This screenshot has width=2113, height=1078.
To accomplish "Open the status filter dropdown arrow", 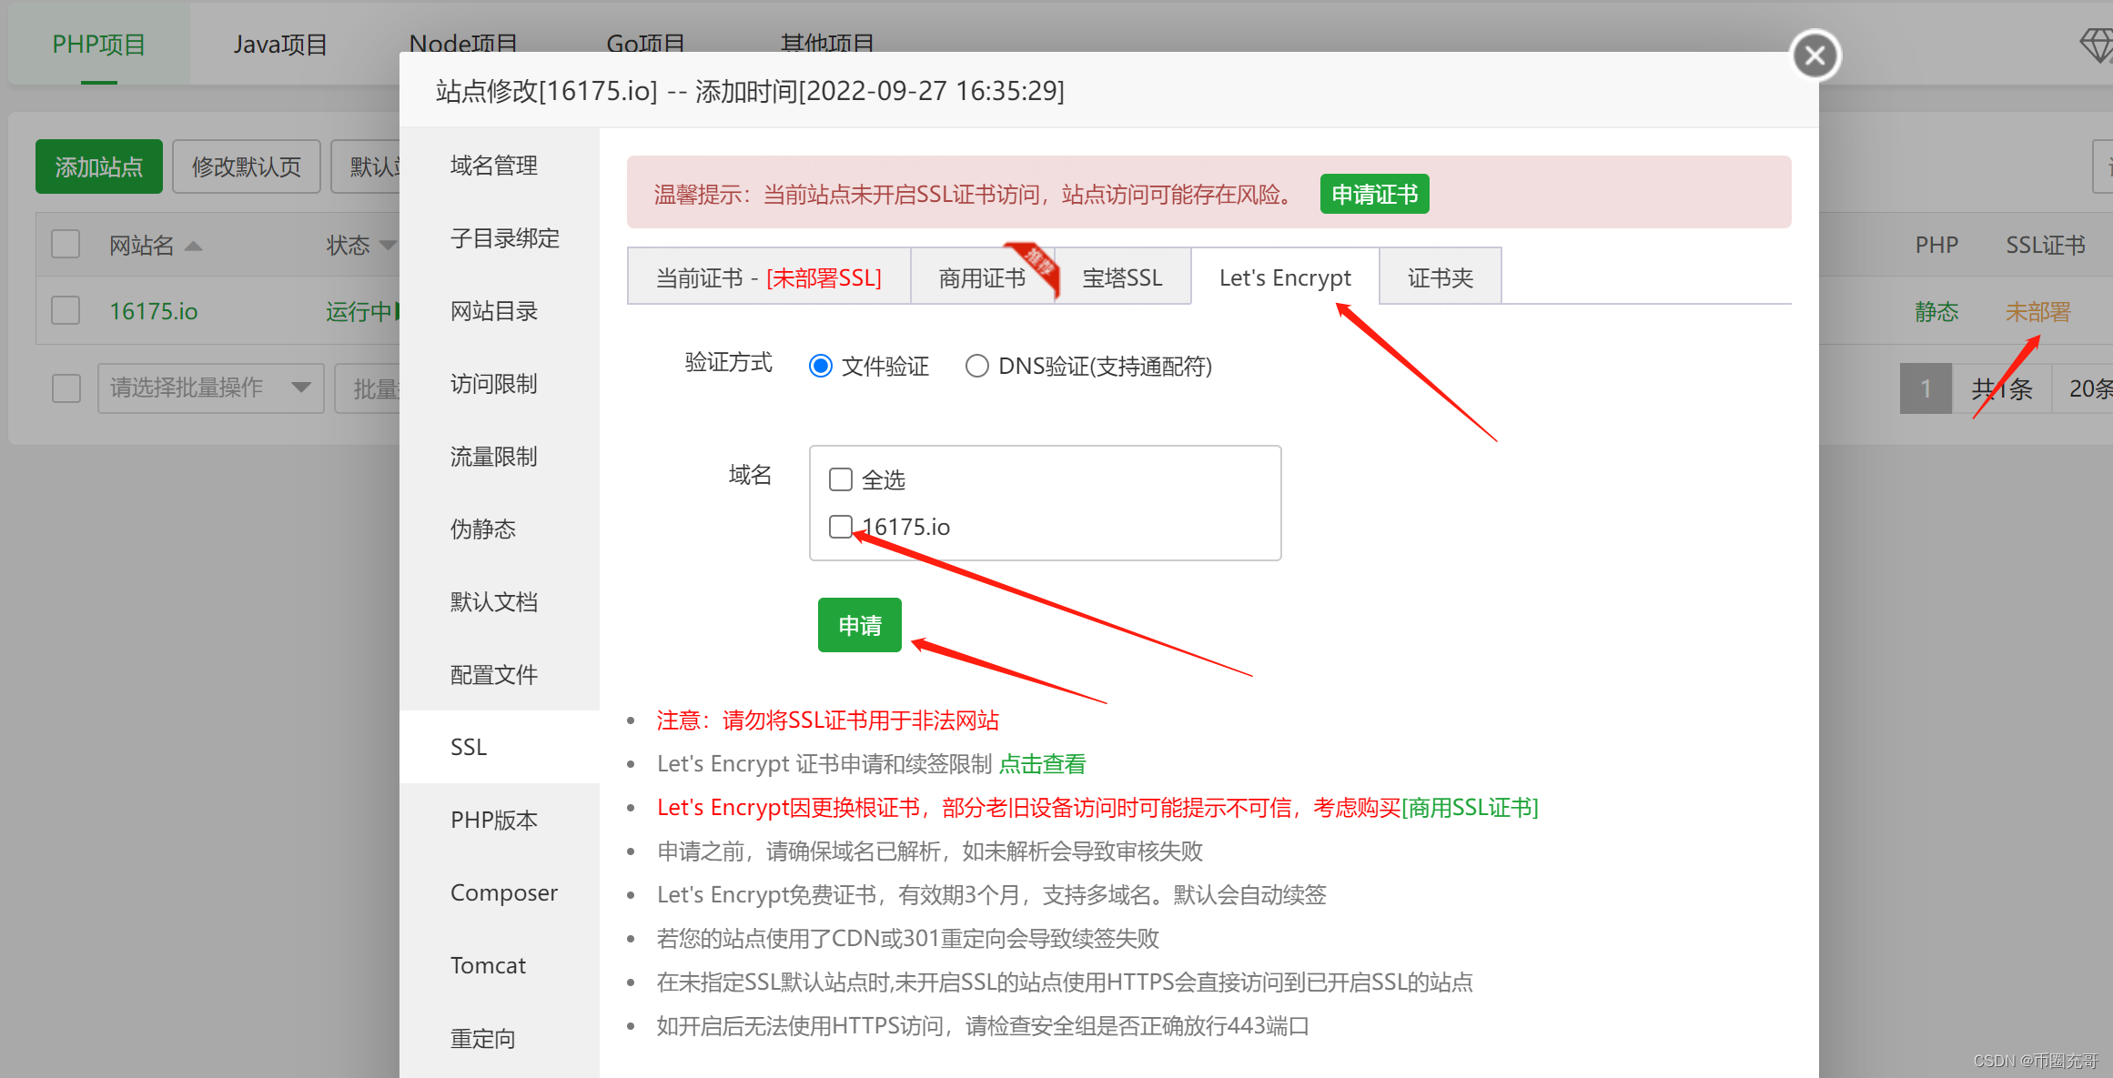I will pos(388,246).
